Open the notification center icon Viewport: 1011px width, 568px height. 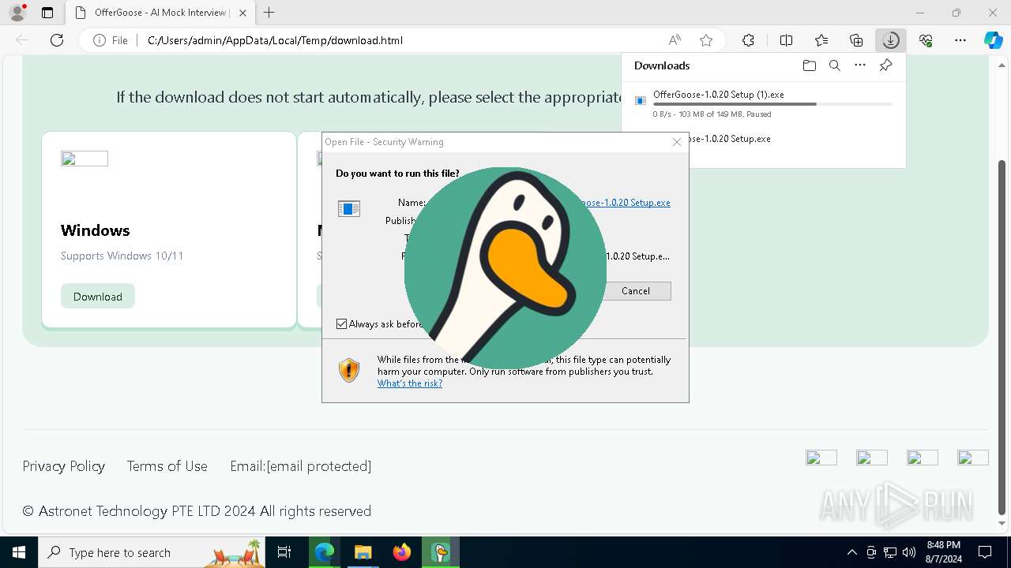pyautogui.click(x=985, y=552)
